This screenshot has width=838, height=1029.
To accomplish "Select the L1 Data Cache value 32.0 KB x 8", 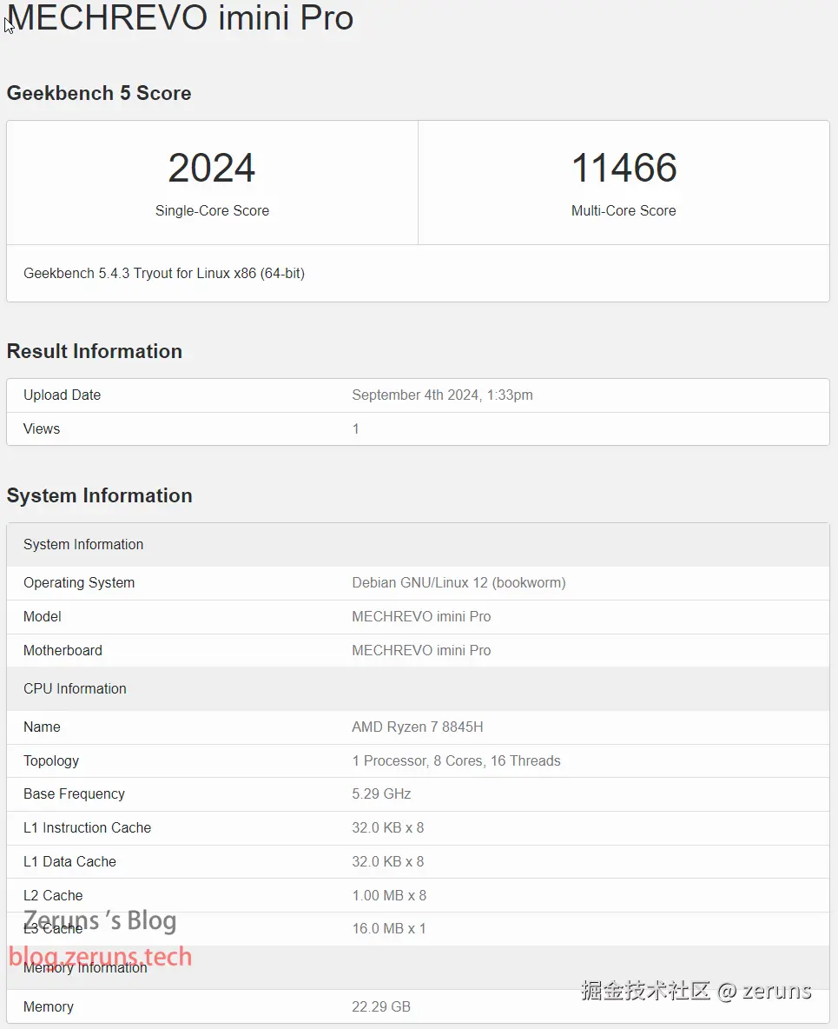I will point(388,861).
